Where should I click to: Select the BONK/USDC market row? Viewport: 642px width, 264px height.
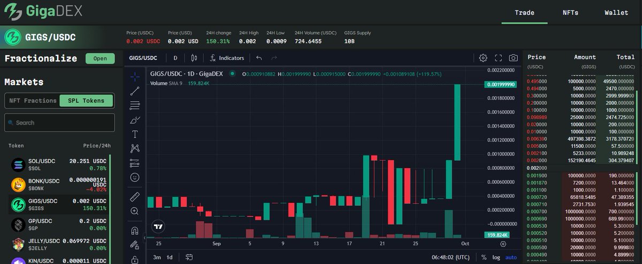point(59,184)
